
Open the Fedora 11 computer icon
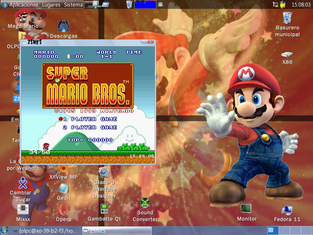pos(287,214)
